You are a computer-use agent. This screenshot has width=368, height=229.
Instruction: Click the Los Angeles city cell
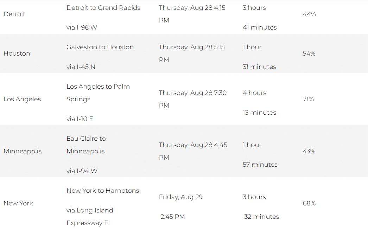[22, 99]
